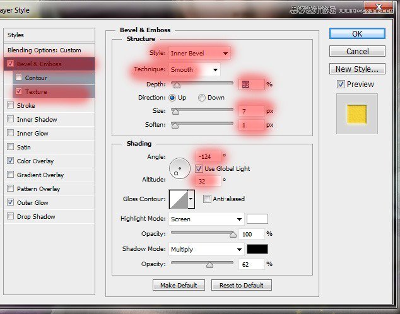Select Blending Options: Custom
This screenshot has height=314, width=400.
pos(49,50)
